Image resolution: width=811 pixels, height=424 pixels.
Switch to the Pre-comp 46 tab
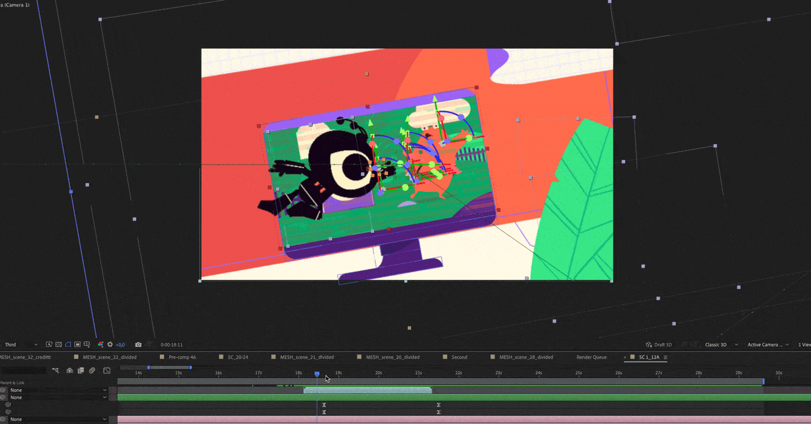[x=182, y=357]
